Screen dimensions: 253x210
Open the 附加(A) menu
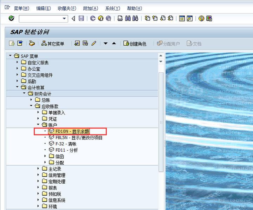tap(91, 8)
